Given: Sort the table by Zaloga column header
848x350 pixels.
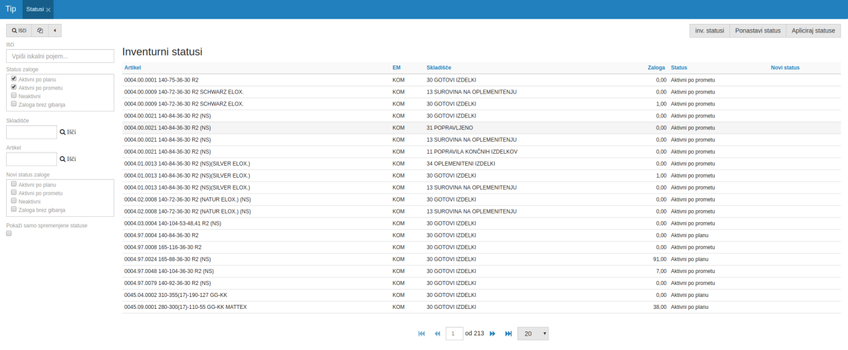Looking at the screenshot, I should (657, 68).
